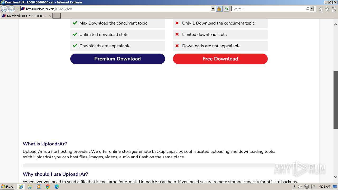The image size is (338, 190).
Task: Click the Free Download button
Action: pyautogui.click(x=220, y=59)
